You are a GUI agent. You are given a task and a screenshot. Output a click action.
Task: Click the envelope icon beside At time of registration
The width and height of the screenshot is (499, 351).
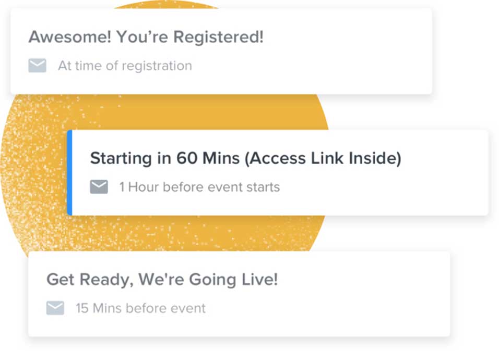click(x=37, y=66)
